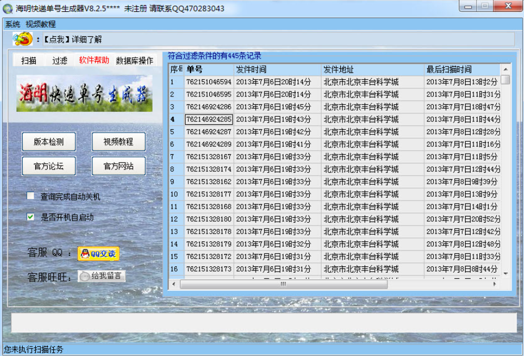The image size is (524, 356).
Task: Open the 系统 menu
Action: [x=12, y=24]
